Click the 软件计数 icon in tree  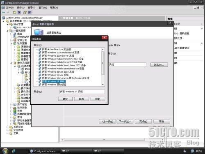pyautogui.click(x=15, y=108)
